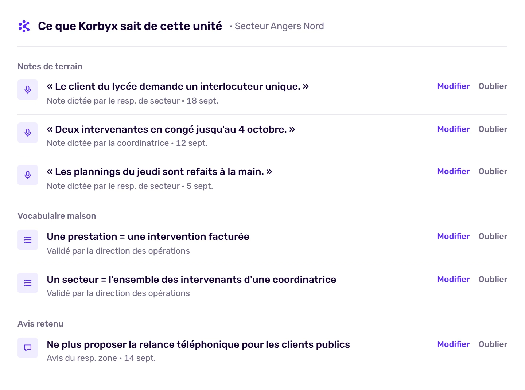
Task: Click 'Note dictée par le resp. de secteur • 18 sept.'
Action: click(x=132, y=101)
